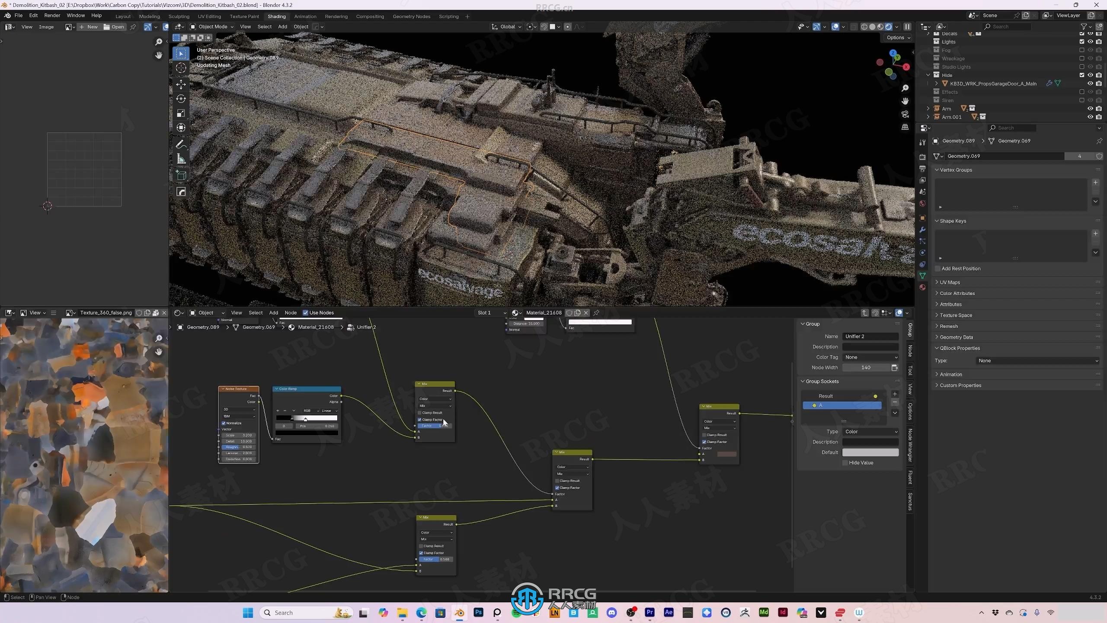Open Material tab in Properties editor
Image resolution: width=1107 pixels, height=623 pixels.
pos(922,287)
